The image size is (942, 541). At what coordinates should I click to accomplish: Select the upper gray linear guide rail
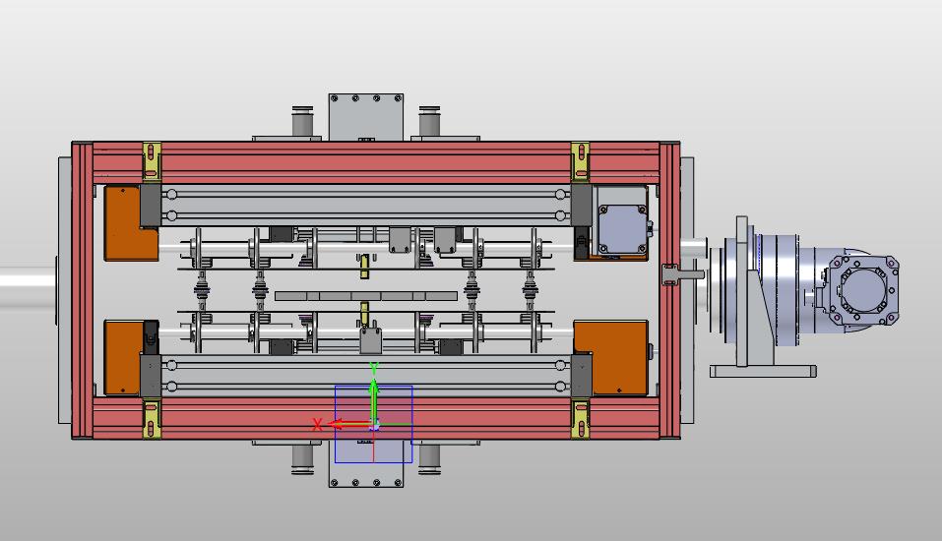point(366,205)
